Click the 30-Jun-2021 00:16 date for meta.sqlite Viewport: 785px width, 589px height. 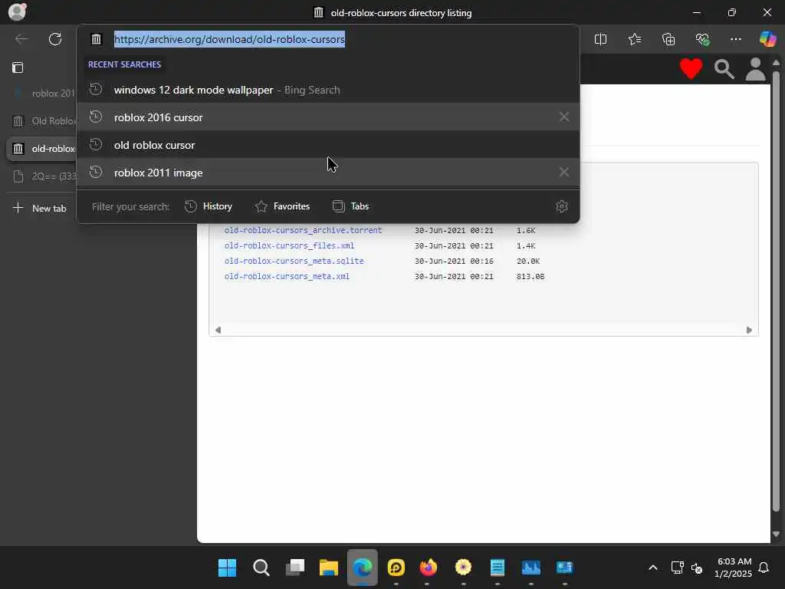(454, 261)
